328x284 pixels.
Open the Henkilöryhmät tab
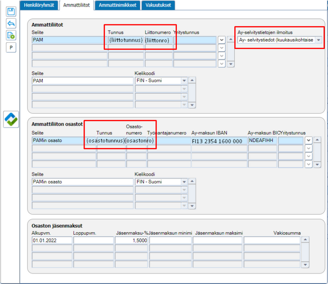click(x=39, y=5)
